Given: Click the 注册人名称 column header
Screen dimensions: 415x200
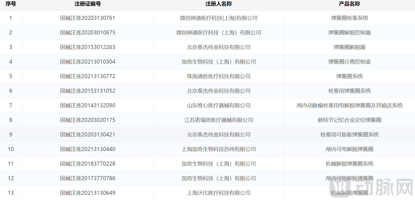Looking at the screenshot, I should click(218, 4).
